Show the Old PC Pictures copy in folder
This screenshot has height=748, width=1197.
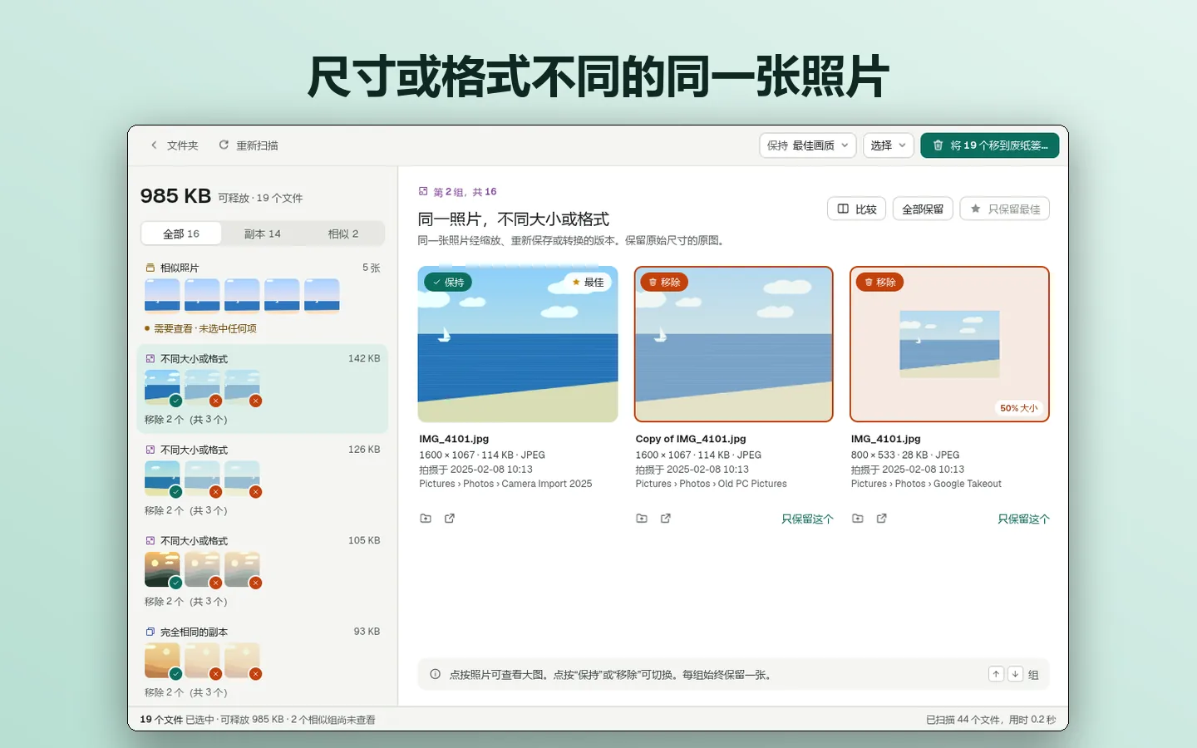point(642,519)
